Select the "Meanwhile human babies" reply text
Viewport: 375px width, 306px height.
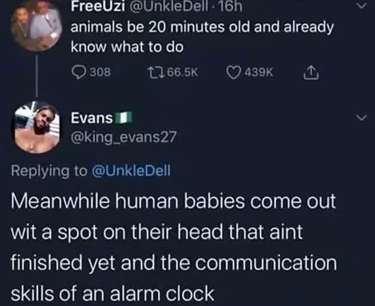[x=174, y=247]
